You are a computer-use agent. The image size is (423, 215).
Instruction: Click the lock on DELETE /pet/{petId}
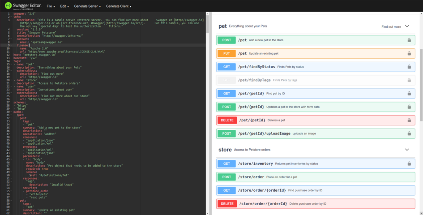click(409, 120)
